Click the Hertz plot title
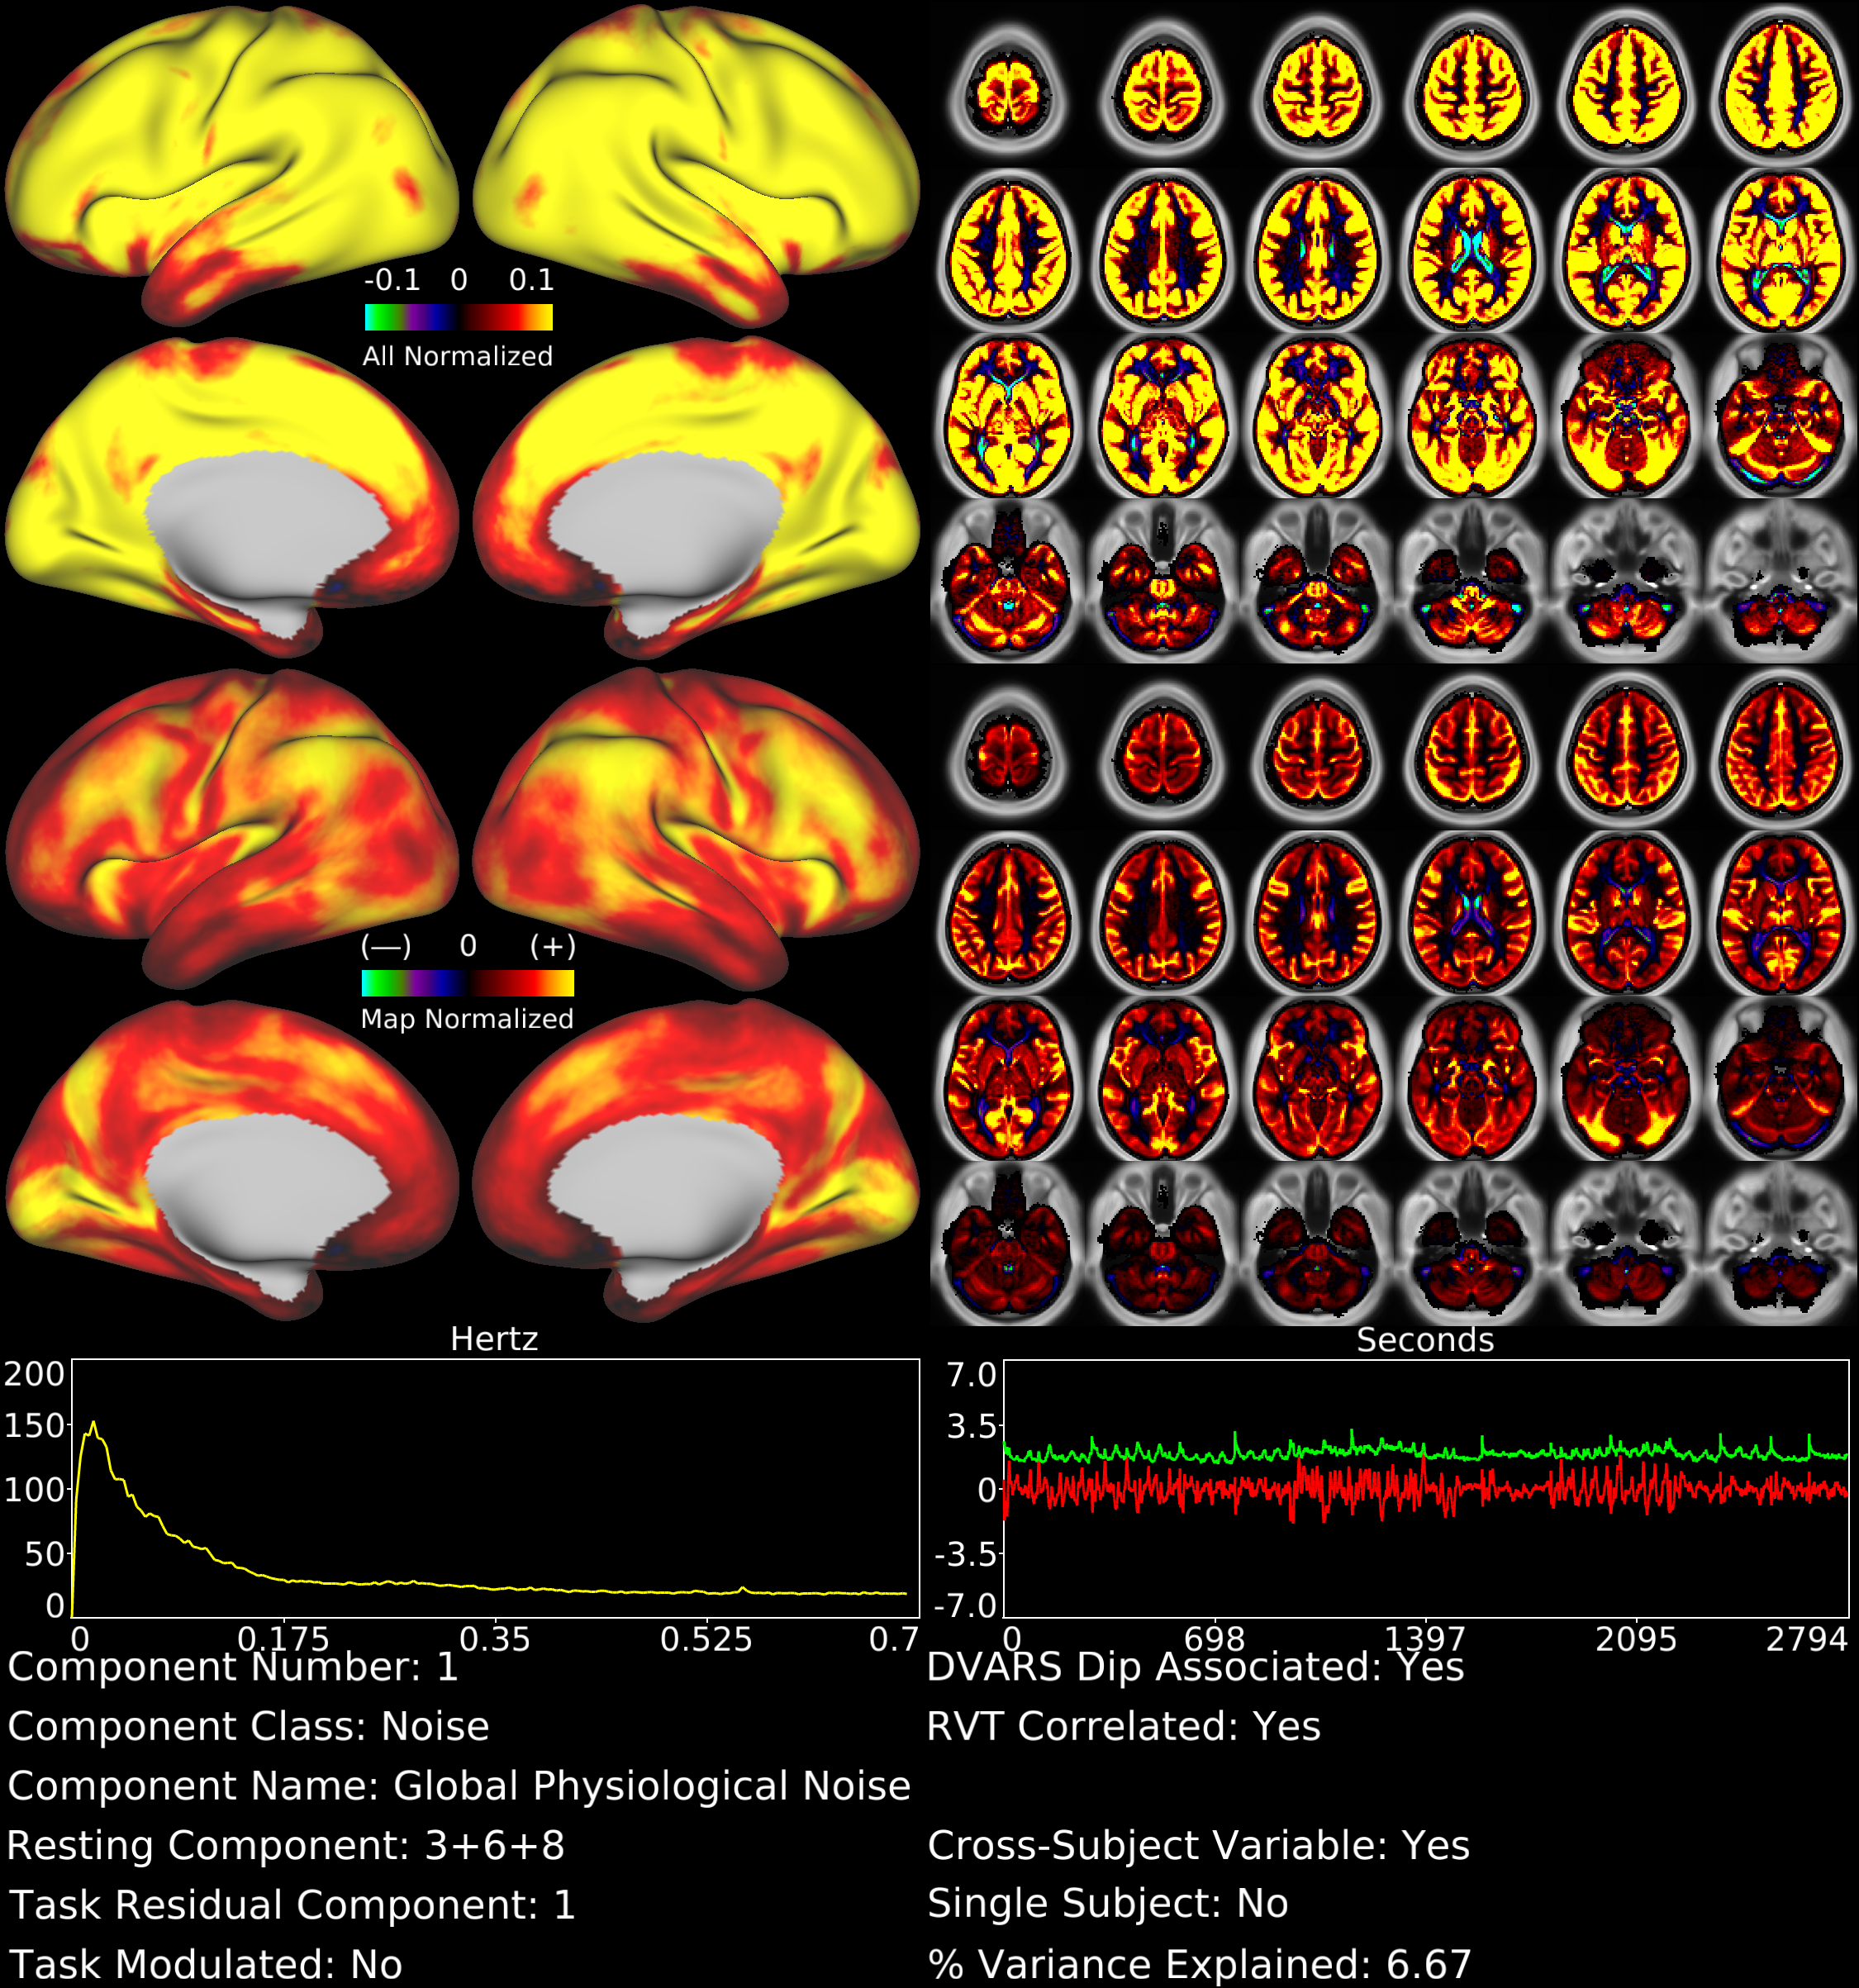Viewport: 1859px width, 1988px height. click(494, 1339)
